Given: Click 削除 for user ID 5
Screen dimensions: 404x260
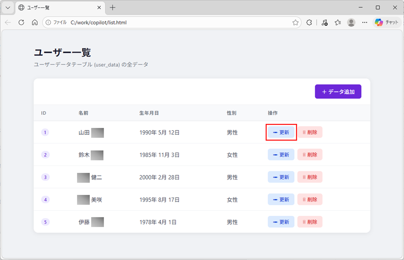Looking at the screenshot, I should tap(310, 222).
